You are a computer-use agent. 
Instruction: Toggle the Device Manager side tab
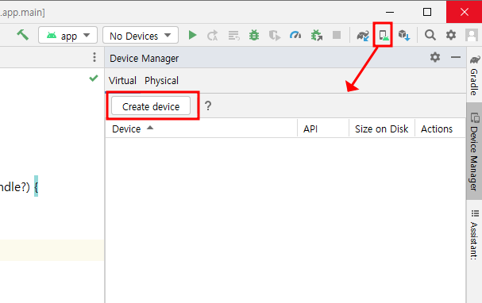(474, 151)
